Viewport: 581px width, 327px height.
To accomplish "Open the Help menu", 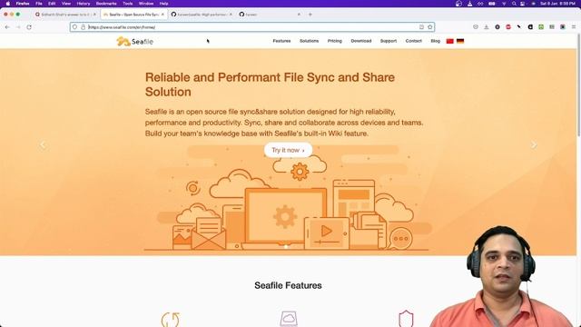I will [x=163, y=4].
